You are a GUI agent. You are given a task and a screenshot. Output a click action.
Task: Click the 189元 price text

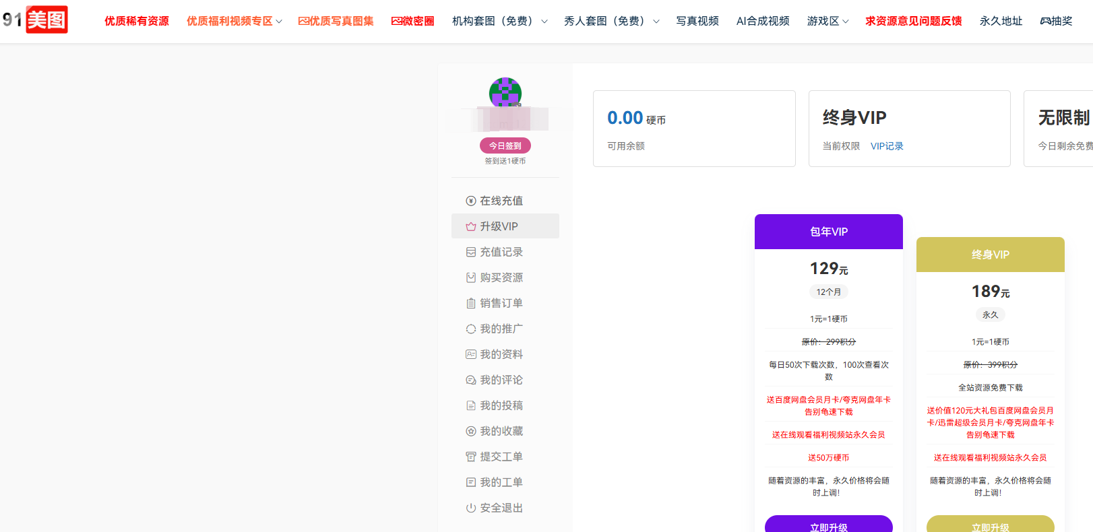tap(991, 292)
